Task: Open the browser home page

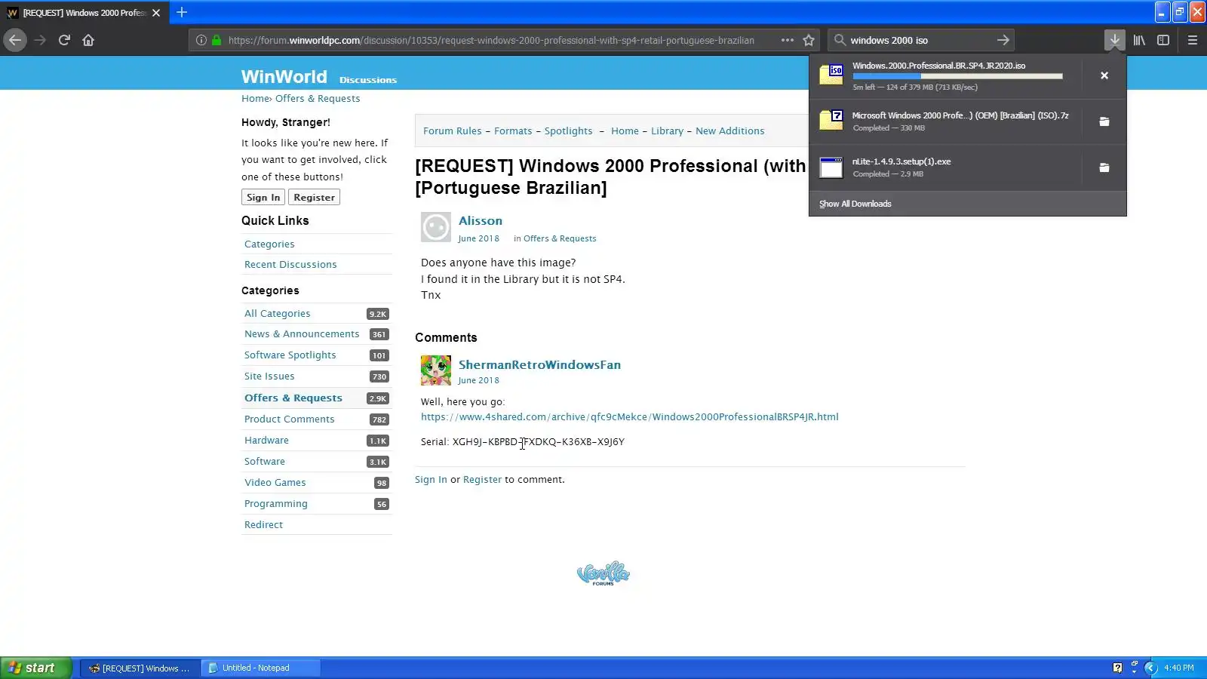Action: 88,40
